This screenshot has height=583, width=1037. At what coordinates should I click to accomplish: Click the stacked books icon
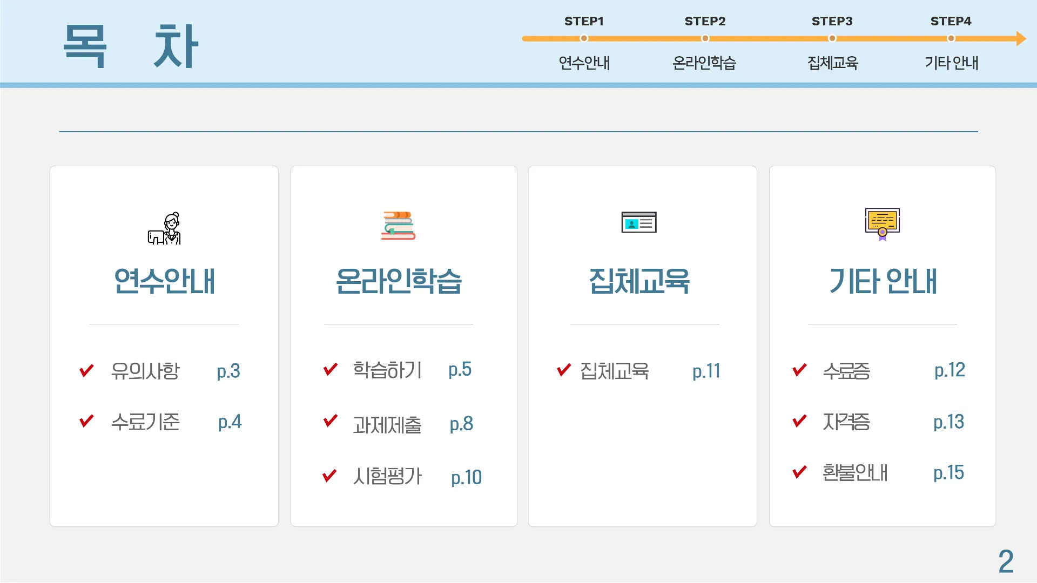click(398, 226)
